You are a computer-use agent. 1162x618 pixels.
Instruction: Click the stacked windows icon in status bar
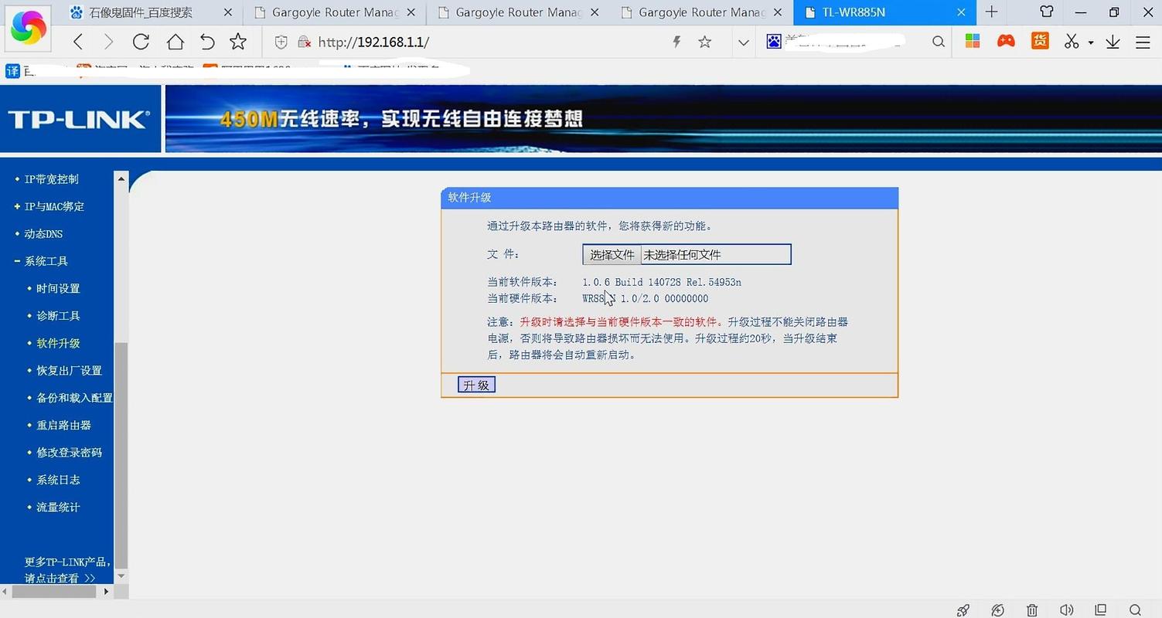click(x=1101, y=610)
